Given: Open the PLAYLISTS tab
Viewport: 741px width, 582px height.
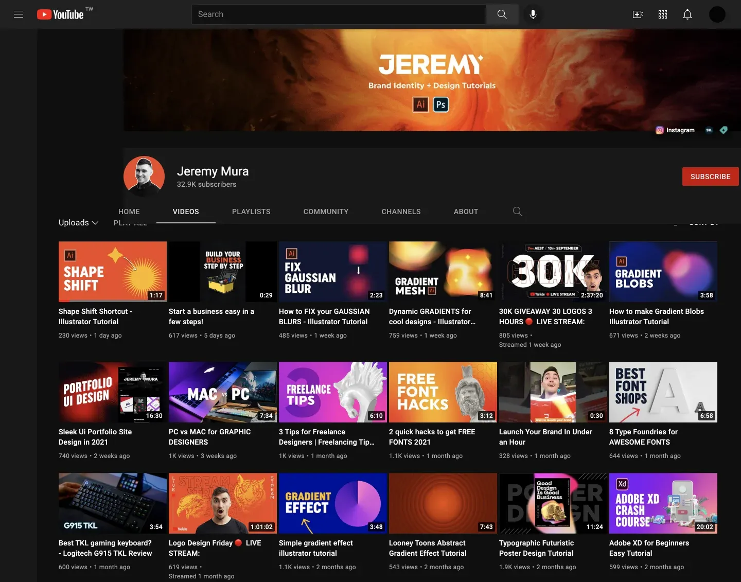Looking at the screenshot, I should [x=251, y=211].
